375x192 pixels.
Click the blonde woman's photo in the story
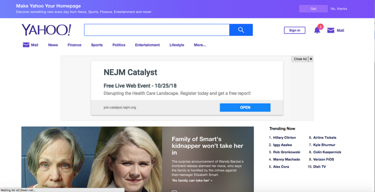click(129, 159)
